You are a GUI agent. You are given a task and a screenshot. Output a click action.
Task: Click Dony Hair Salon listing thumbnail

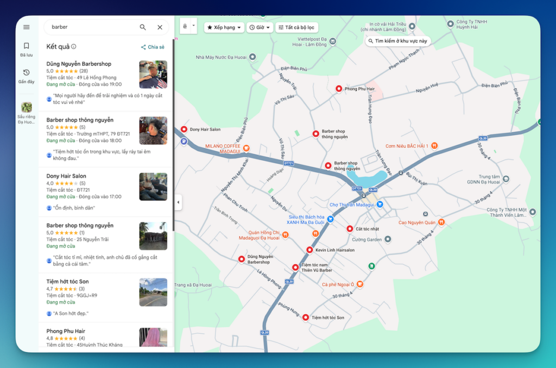pyautogui.click(x=153, y=187)
